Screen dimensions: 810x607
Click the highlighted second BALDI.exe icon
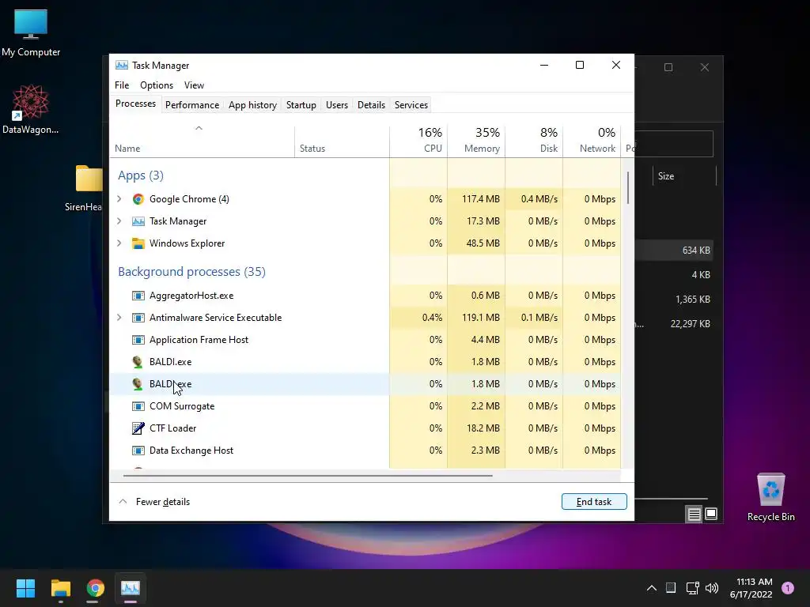pyautogui.click(x=138, y=384)
